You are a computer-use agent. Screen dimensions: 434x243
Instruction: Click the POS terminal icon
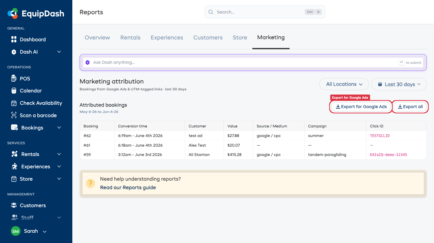[x=14, y=79]
